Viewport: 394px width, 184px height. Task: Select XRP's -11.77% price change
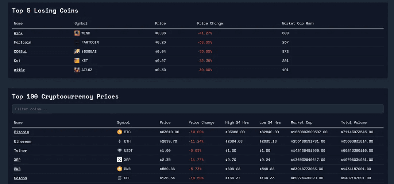click(x=196, y=160)
